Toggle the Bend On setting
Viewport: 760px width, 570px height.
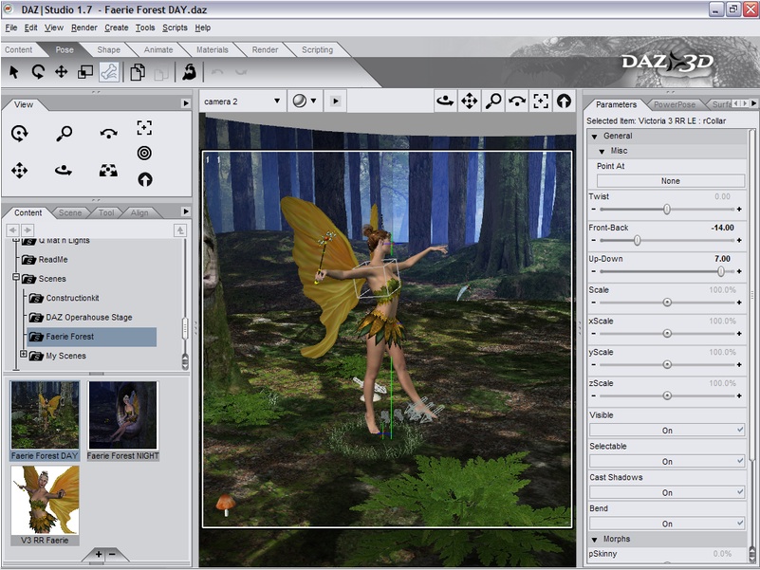667,523
